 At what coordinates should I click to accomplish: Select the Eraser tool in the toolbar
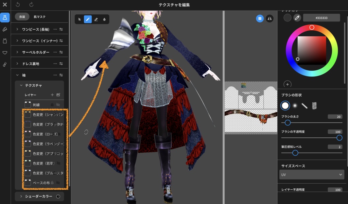(x=96, y=19)
